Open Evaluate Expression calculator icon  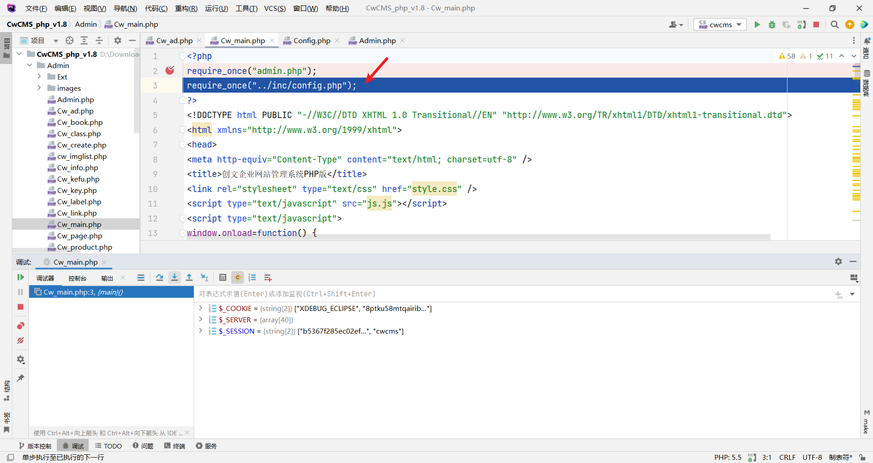[x=223, y=278]
